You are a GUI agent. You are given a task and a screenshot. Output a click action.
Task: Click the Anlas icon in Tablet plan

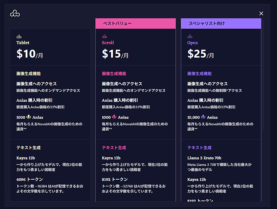29,117
